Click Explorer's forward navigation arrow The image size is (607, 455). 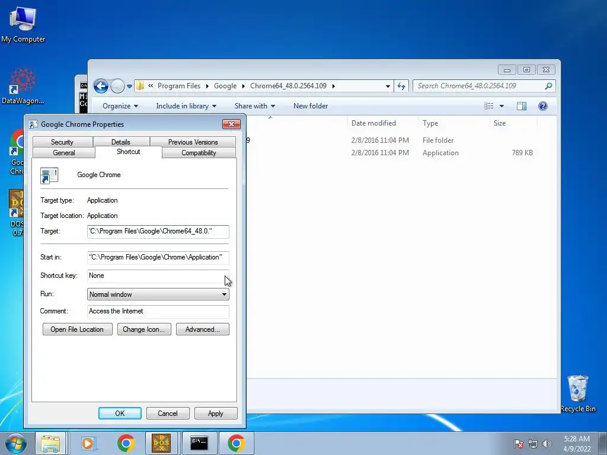117,86
